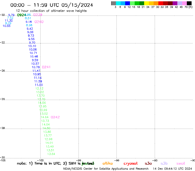The height and width of the screenshot is (171, 195).
Task: Click the wave height value '9.59'
Action: click(x=35, y=60)
